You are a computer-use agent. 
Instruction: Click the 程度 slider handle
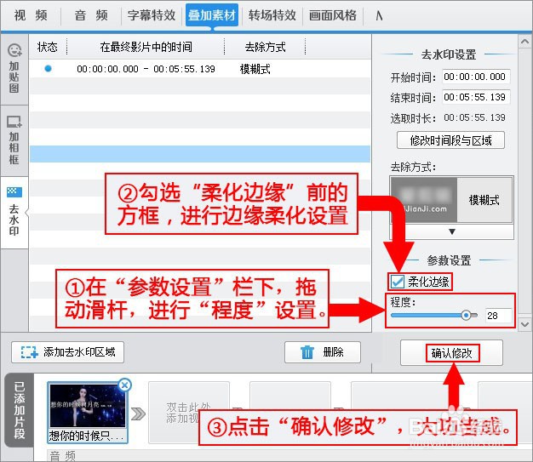coord(466,316)
